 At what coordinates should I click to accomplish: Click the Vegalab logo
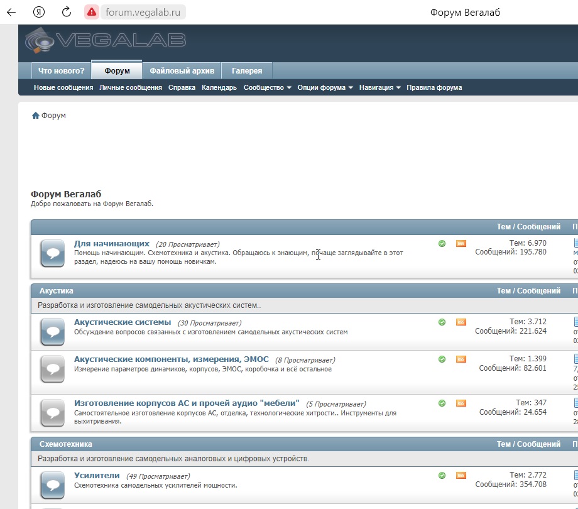click(x=106, y=40)
